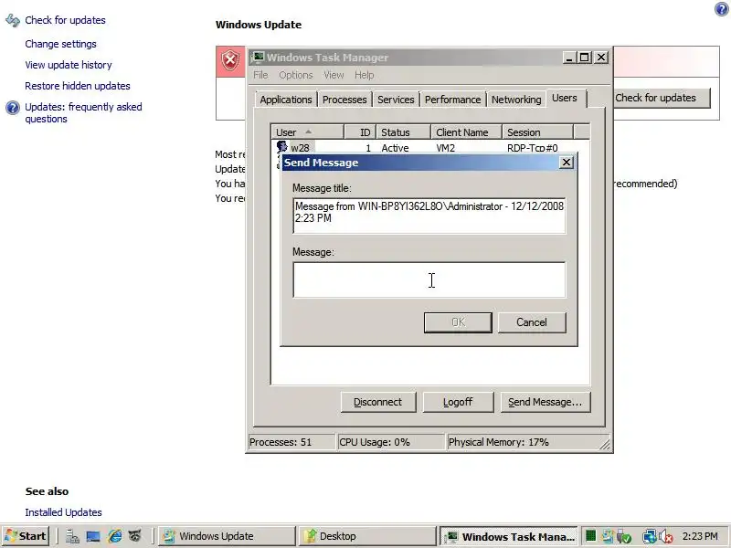Open the File menu in Task Manager
The image size is (731, 548).
tap(260, 75)
